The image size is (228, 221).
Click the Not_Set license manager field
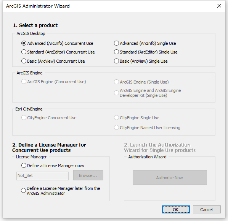point(42,176)
